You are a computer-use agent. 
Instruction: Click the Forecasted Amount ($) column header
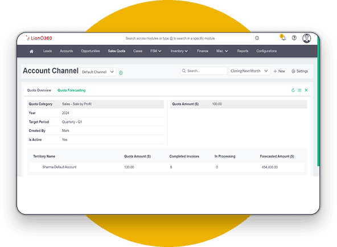tap(277, 157)
